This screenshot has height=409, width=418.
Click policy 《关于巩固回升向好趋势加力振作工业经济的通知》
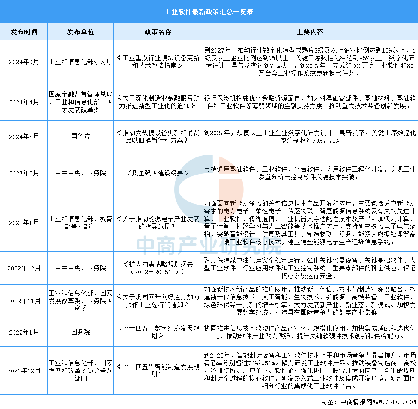(158, 301)
